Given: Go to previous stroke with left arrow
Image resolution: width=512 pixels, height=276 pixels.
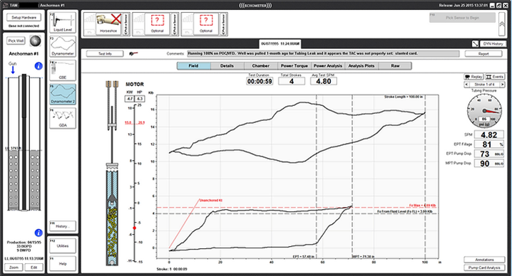Looking at the screenshot, I should (467, 85).
